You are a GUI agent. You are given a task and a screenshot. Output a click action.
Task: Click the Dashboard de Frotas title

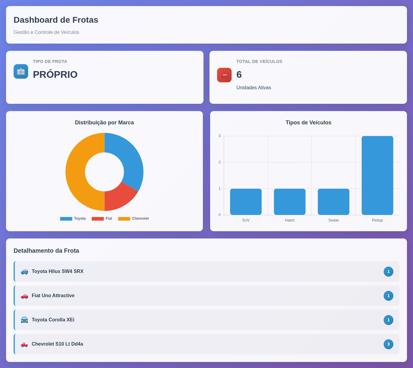(56, 20)
